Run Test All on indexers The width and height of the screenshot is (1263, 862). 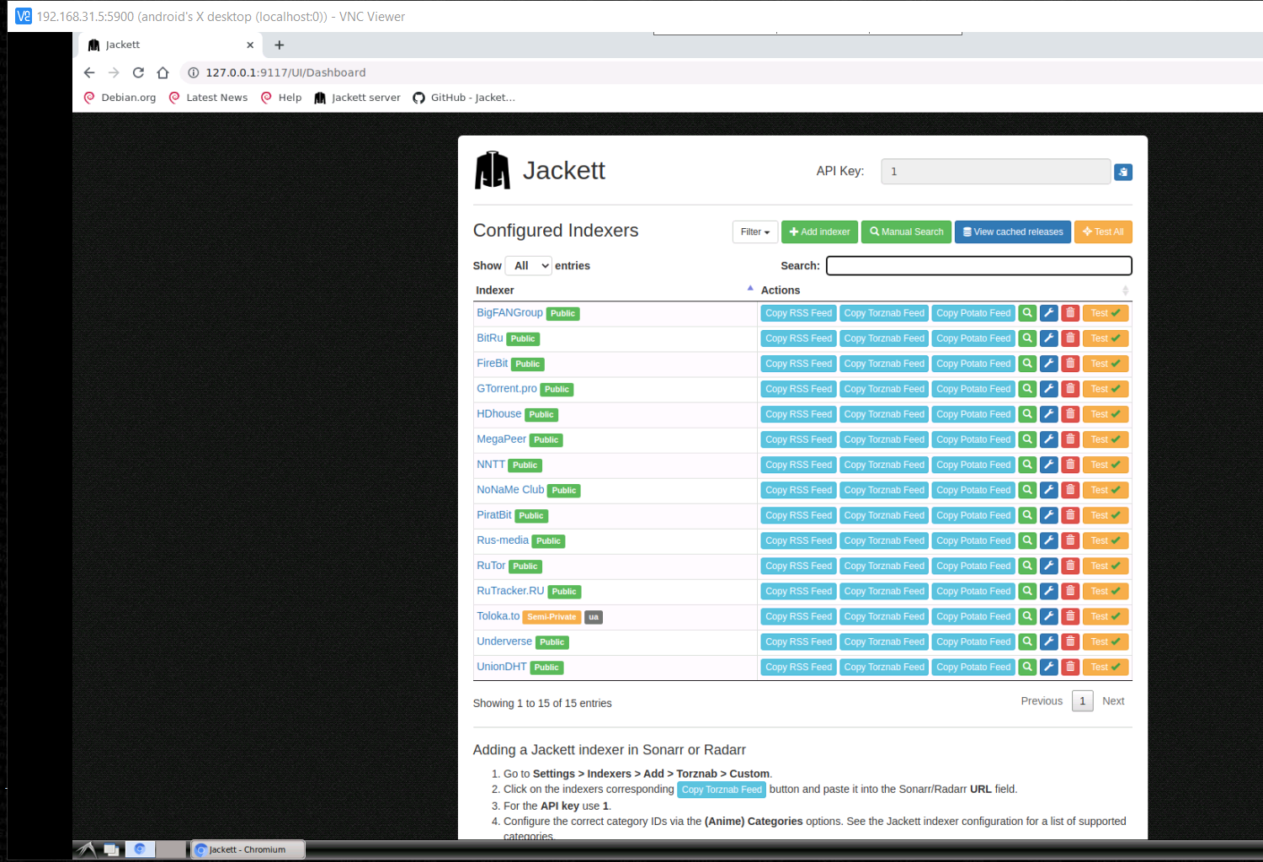coord(1103,231)
